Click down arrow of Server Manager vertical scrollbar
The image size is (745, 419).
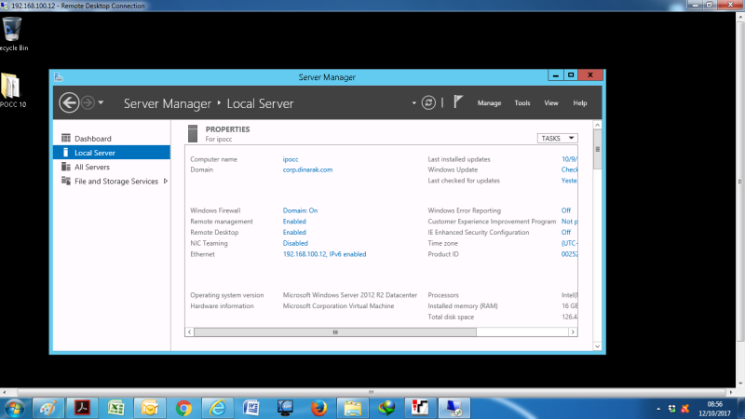click(597, 346)
